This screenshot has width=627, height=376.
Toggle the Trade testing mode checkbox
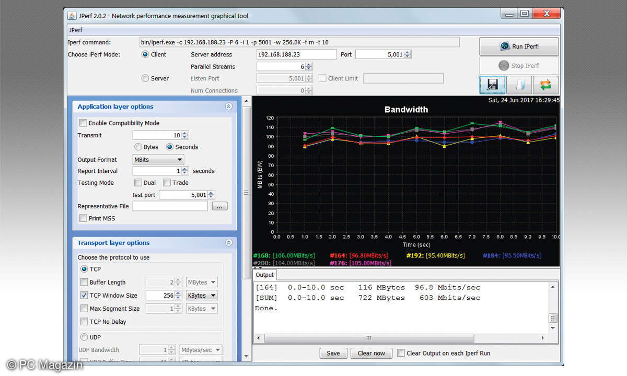(167, 183)
